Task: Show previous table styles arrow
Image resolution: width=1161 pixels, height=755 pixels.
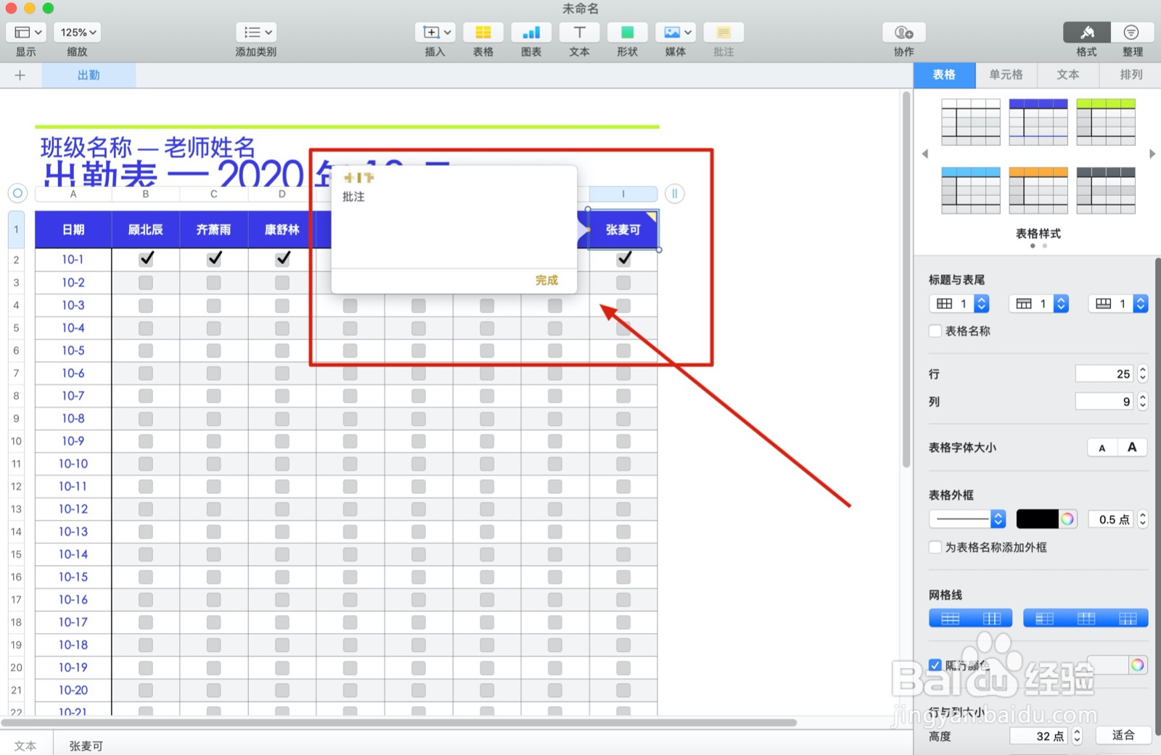Action: (924, 154)
